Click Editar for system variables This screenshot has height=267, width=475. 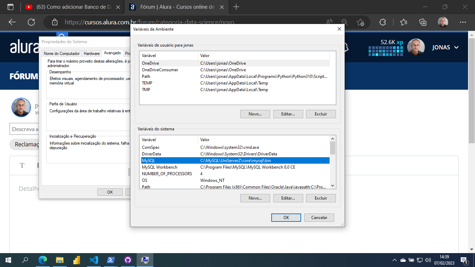point(288,198)
